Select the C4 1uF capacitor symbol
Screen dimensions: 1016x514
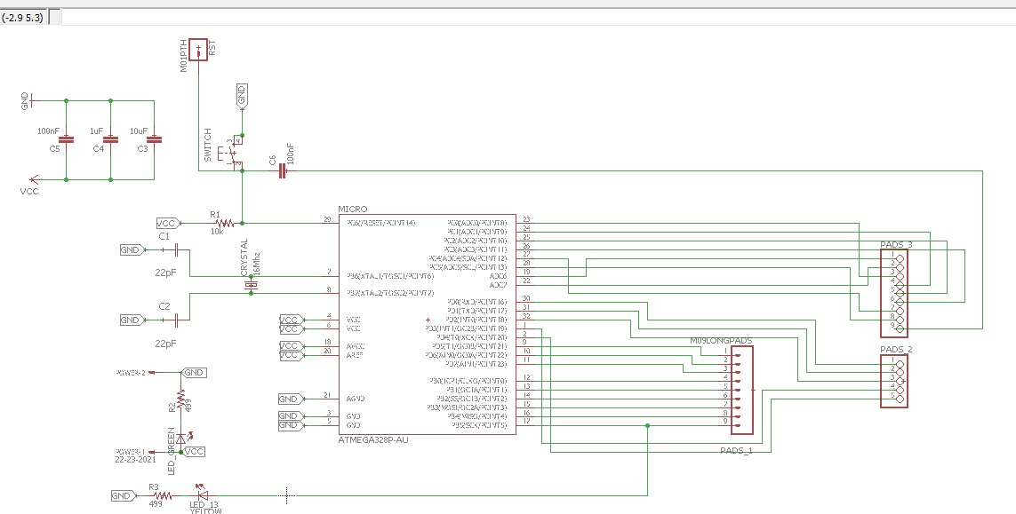111,139
